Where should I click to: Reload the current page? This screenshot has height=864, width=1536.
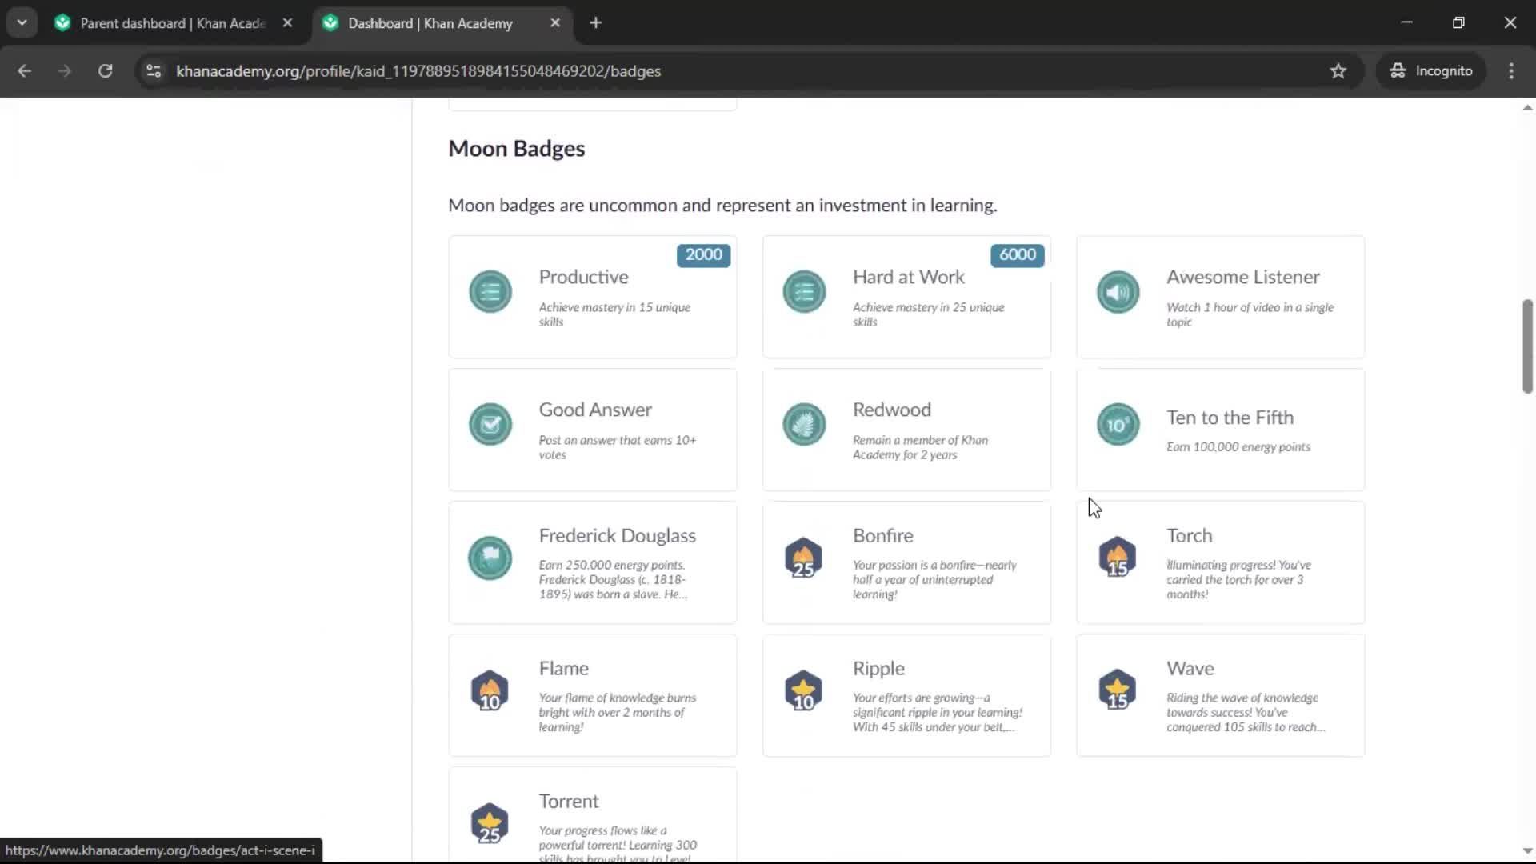(105, 70)
